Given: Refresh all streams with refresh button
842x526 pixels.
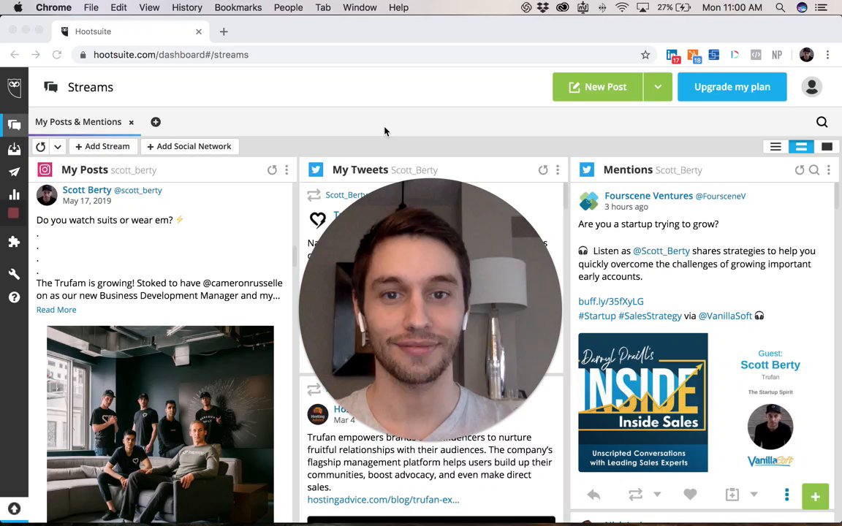Looking at the screenshot, I should (x=41, y=147).
